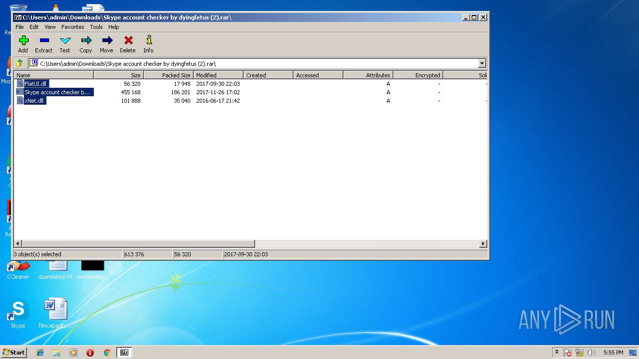
Task: Click the 2016-06-17 21:42 modified date
Action: pyautogui.click(x=218, y=101)
